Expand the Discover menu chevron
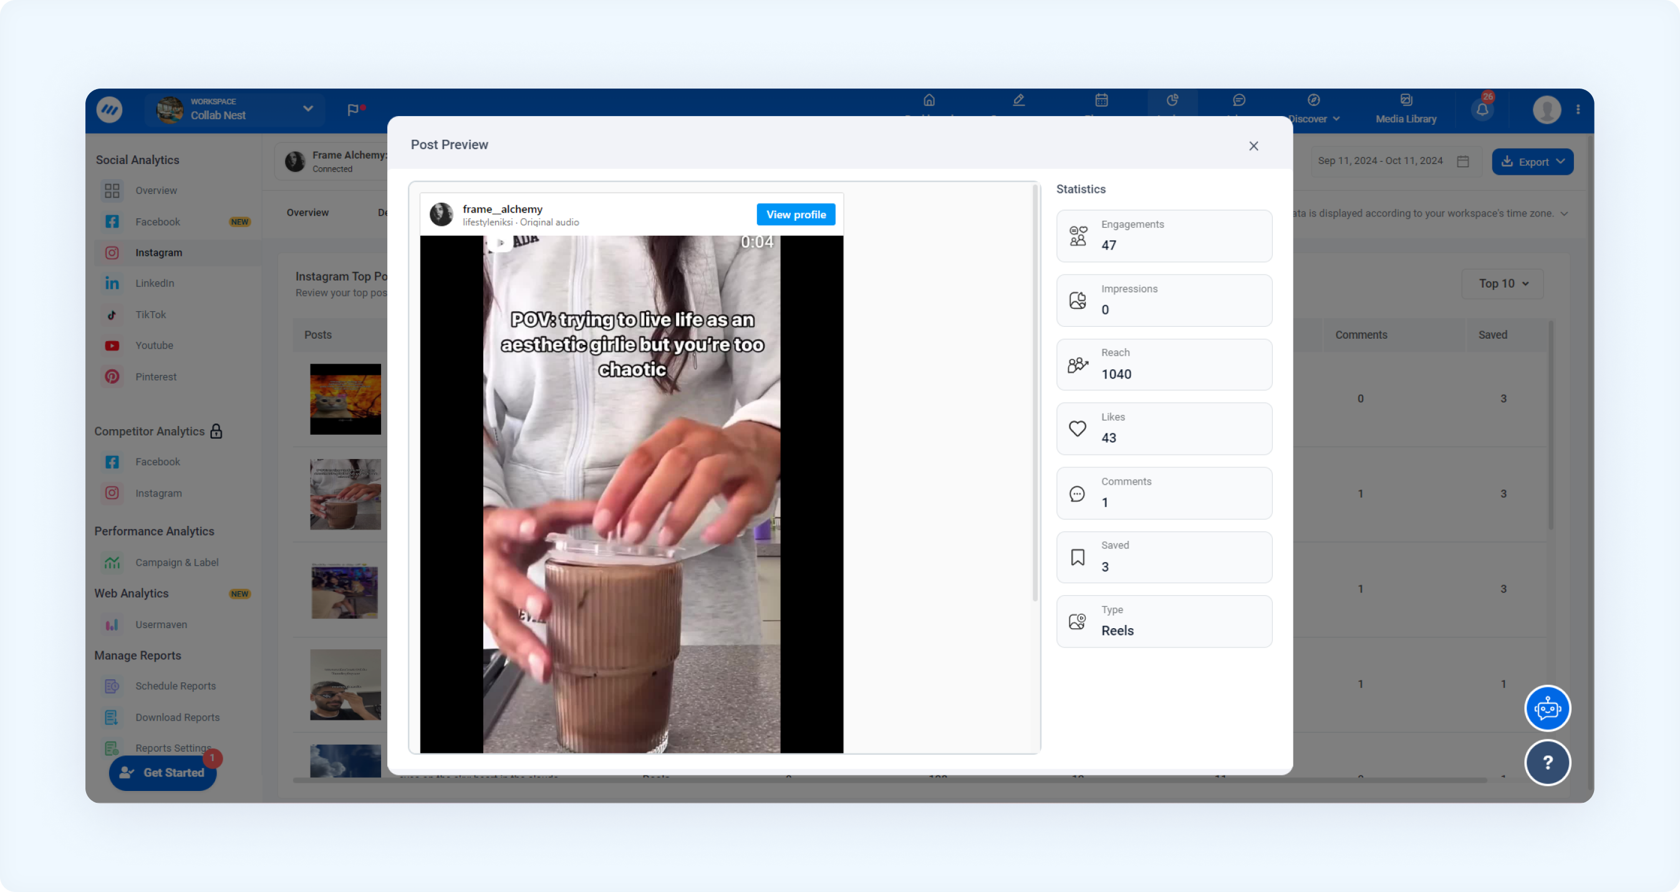The width and height of the screenshot is (1680, 892). coord(1336,119)
